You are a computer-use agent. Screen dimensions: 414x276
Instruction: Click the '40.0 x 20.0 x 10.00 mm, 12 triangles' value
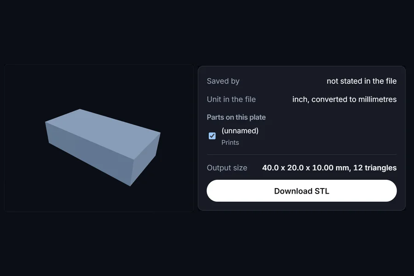329,168
